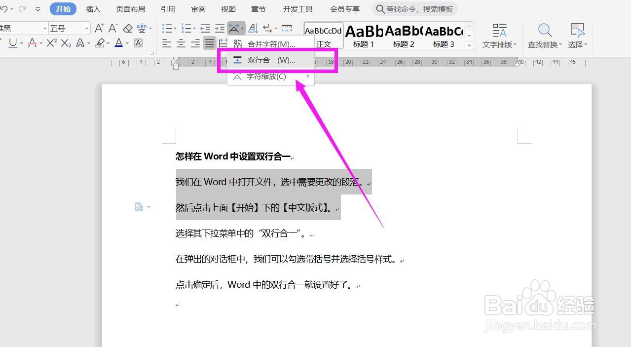This screenshot has height=347, width=631.
Task: Align text left
Action: (x=167, y=43)
